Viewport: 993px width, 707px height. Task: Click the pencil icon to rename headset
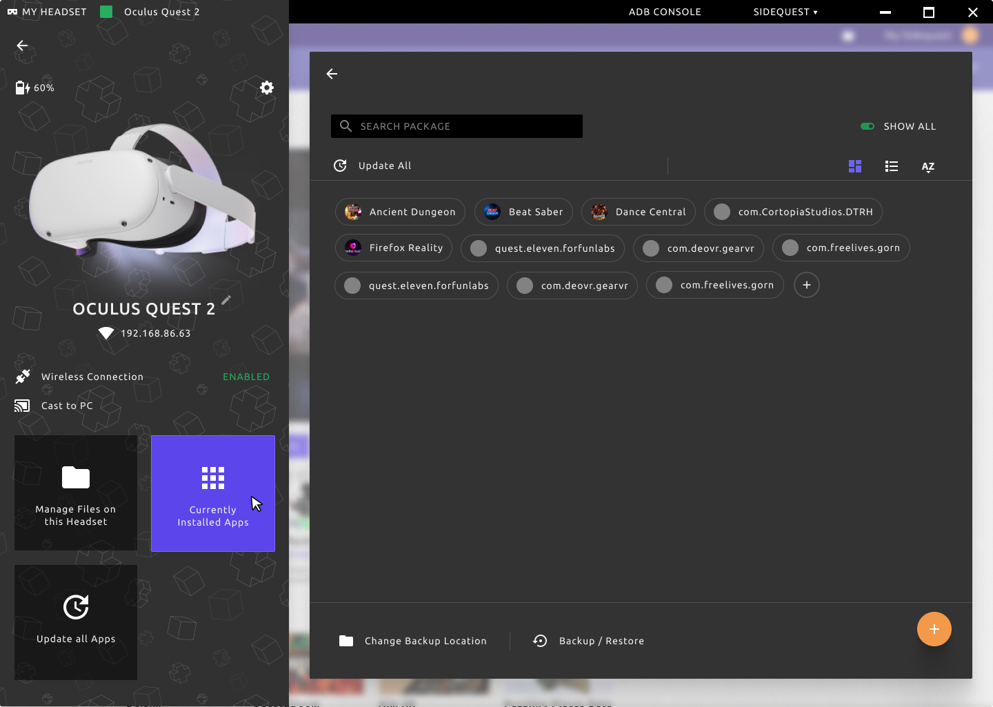point(226,300)
